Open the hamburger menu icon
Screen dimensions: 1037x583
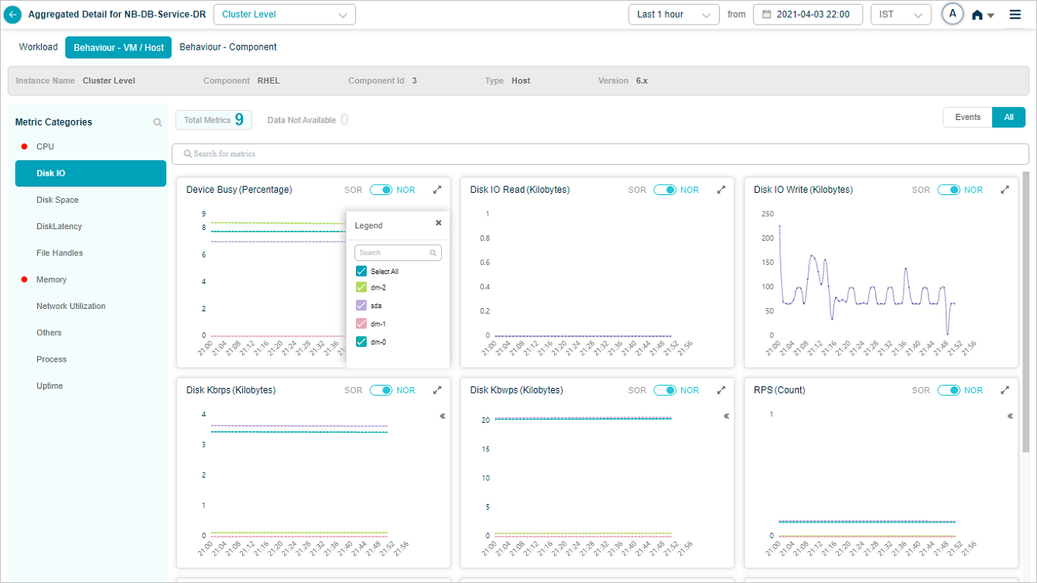coord(1015,15)
